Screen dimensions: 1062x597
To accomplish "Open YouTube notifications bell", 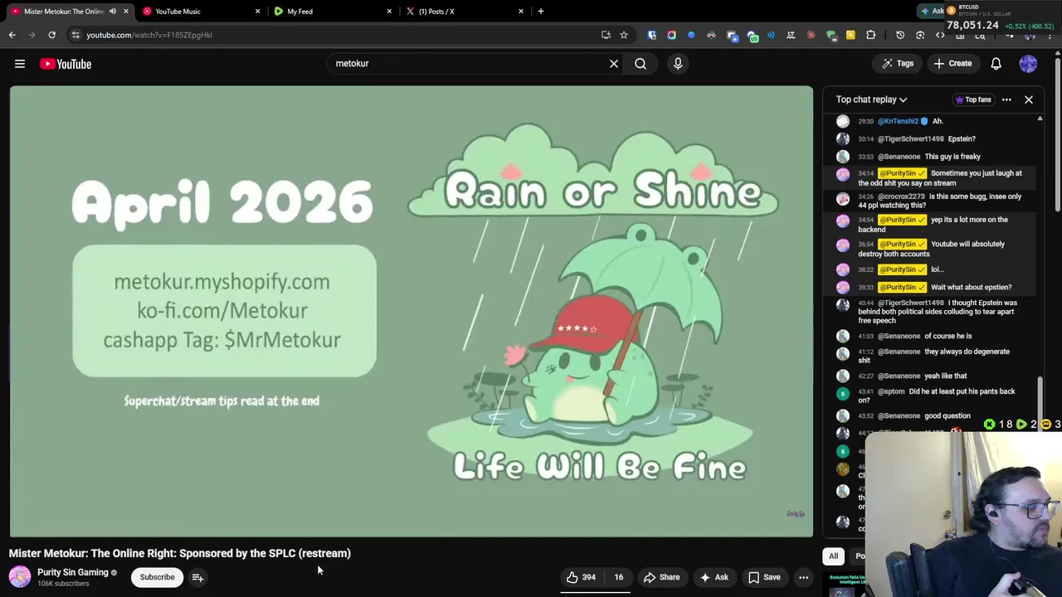I will (996, 64).
